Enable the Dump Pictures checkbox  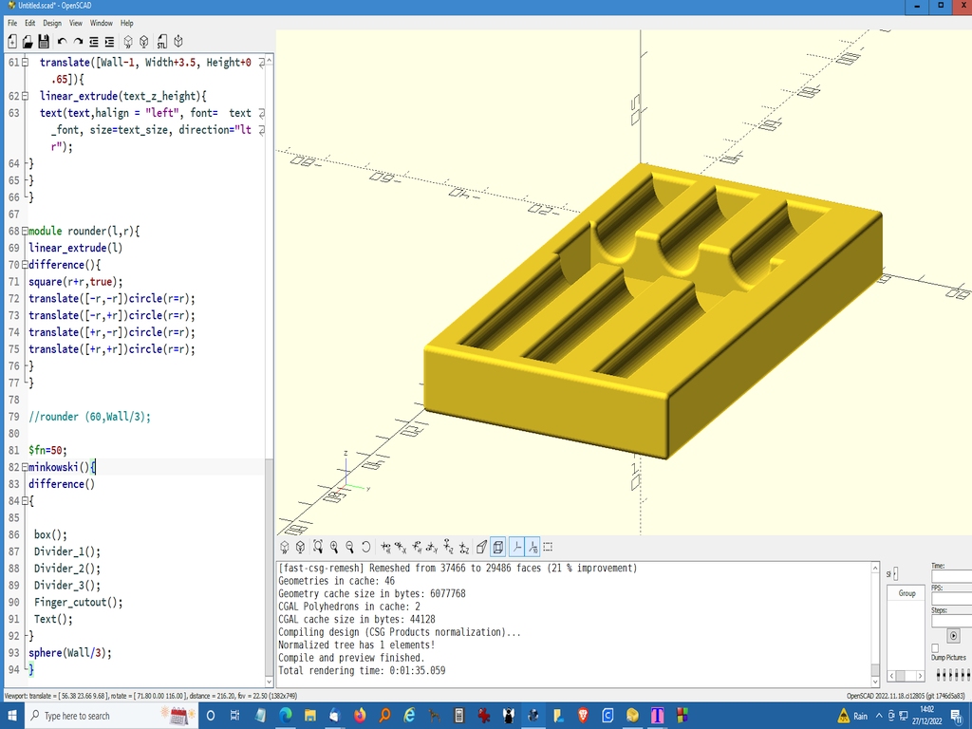935,648
